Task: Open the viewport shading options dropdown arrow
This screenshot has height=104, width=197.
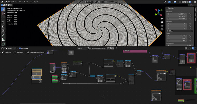Action: [192, 2]
